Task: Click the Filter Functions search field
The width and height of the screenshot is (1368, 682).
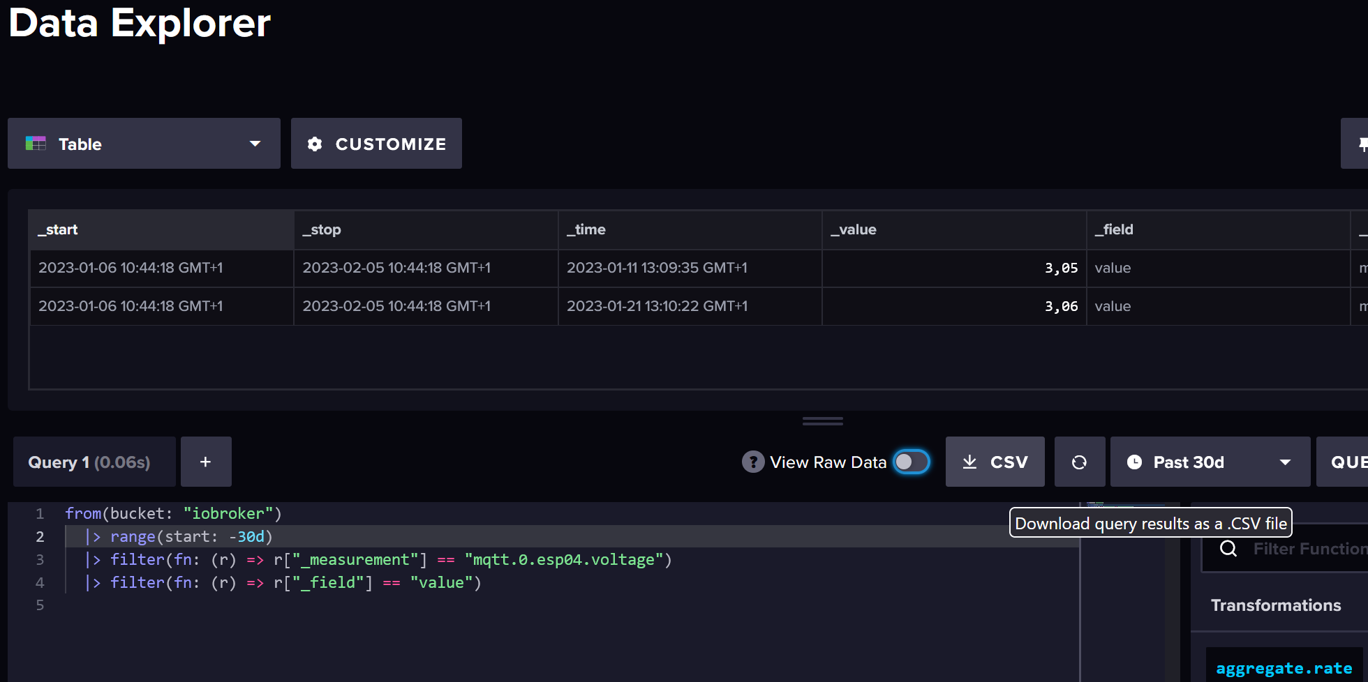Action: pos(1285,549)
